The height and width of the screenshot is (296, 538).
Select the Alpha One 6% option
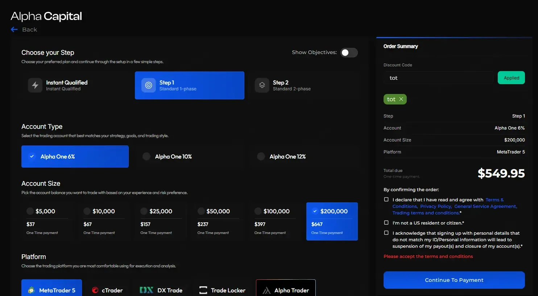pos(75,157)
